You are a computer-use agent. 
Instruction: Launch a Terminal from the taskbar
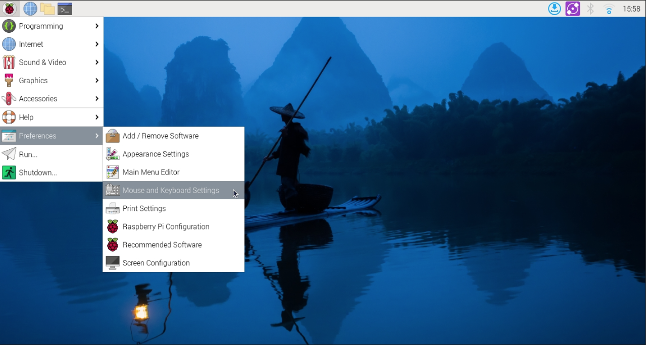click(x=65, y=9)
